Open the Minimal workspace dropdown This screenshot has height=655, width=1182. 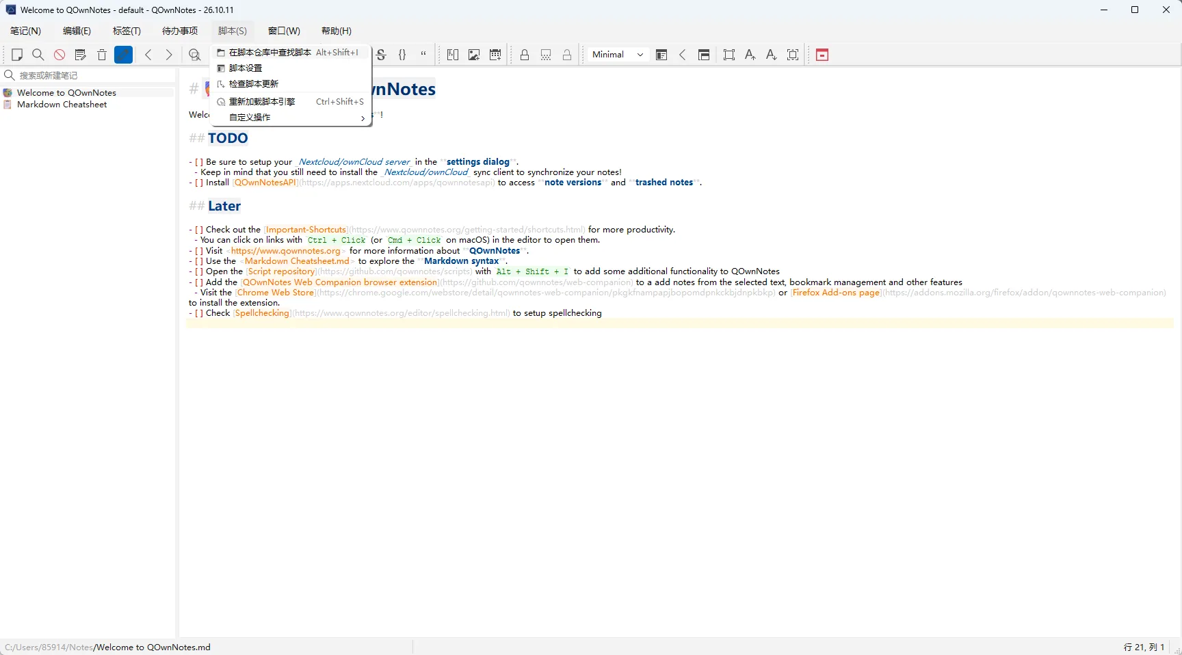tap(618, 55)
